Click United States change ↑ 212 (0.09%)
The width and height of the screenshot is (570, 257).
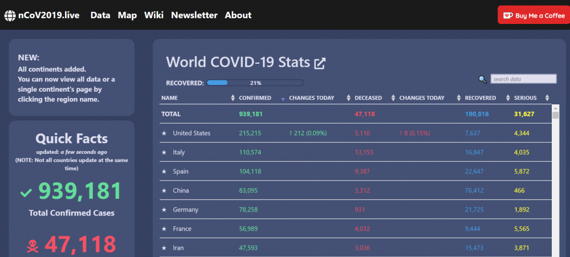pyautogui.click(x=308, y=133)
